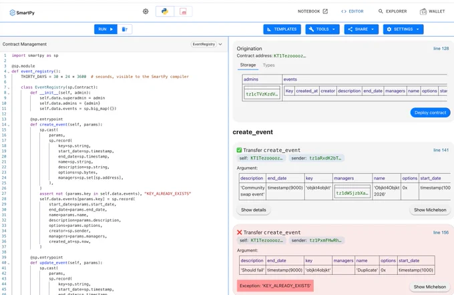Open the Templates button
The height and width of the screenshot is (295, 454).
pos(282,29)
